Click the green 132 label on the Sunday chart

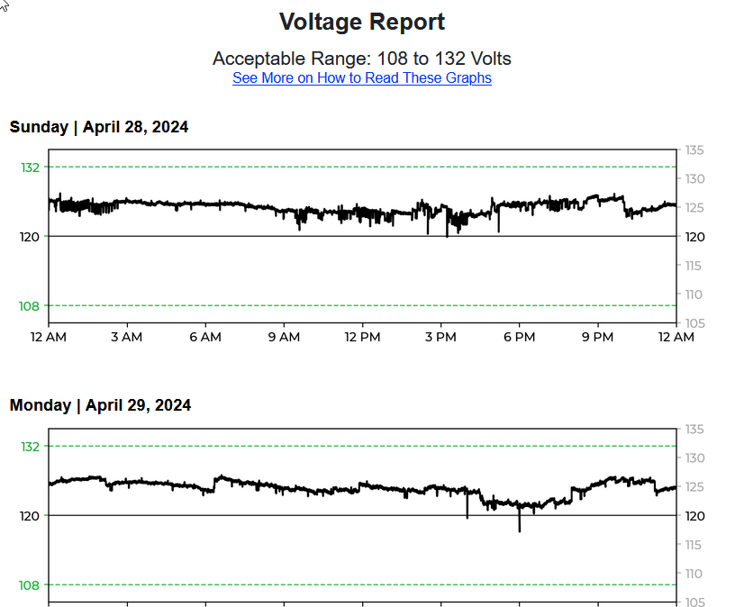31,168
